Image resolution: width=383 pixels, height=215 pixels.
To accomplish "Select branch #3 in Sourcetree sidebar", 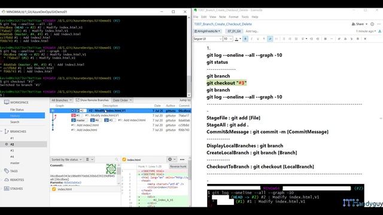I will coord(12,150).
